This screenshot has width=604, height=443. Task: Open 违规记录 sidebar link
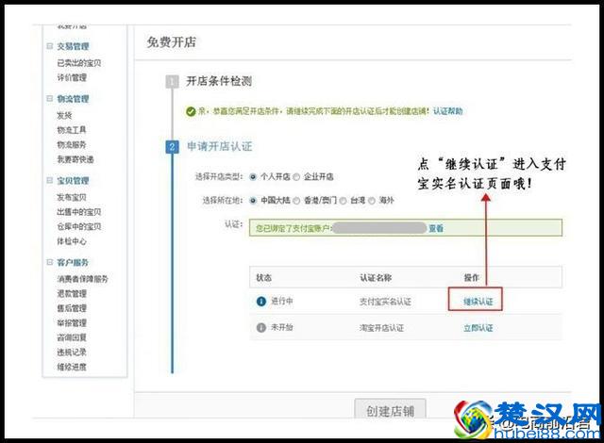(72, 353)
